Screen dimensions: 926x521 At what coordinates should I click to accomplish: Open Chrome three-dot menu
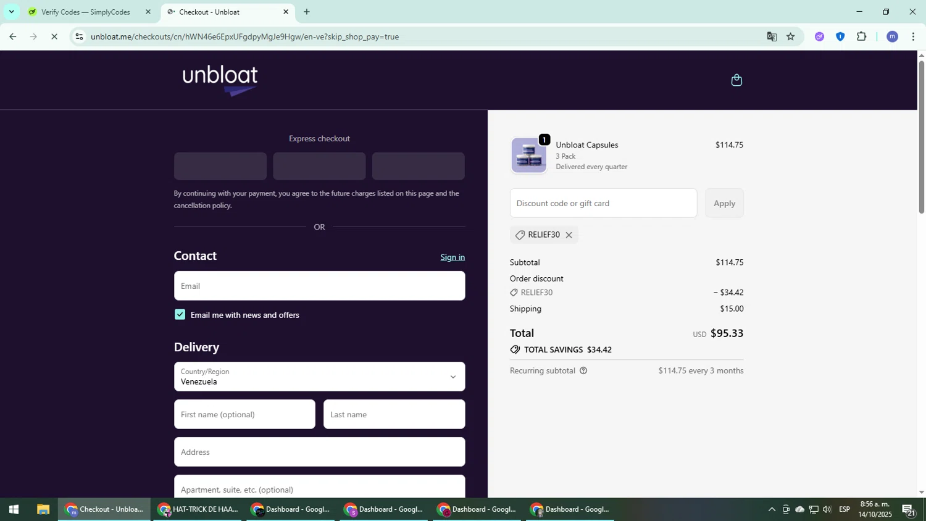tap(913, 36)
